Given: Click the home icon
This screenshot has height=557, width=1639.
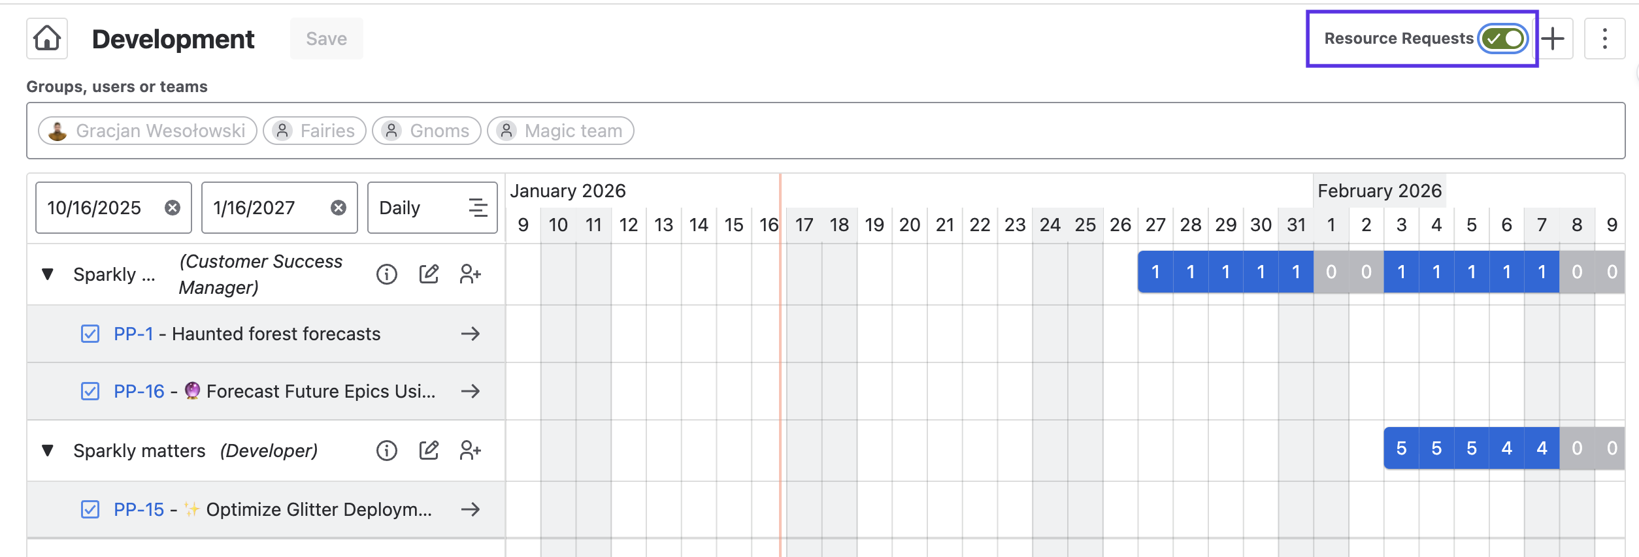Looking at the screenshot, I should 47,39.
